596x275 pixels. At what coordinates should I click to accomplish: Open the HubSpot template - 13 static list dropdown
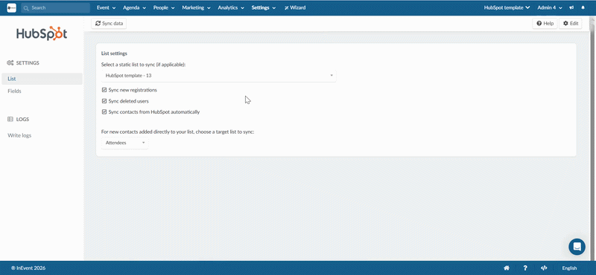pos(219,76)
